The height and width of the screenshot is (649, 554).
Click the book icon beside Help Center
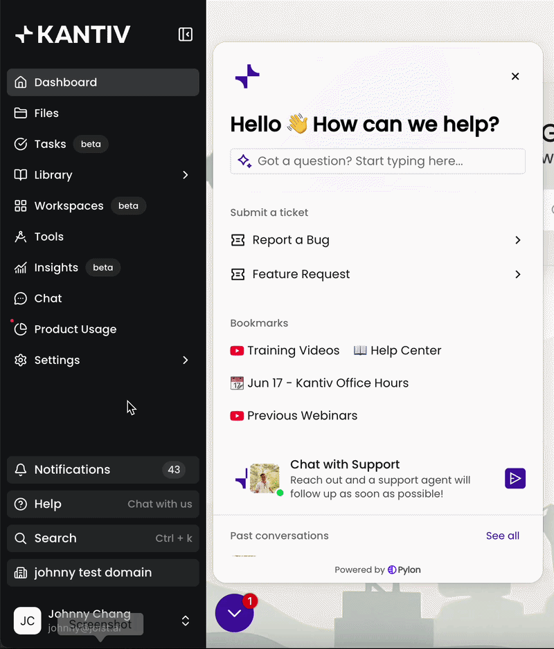(x=360, y=351)
